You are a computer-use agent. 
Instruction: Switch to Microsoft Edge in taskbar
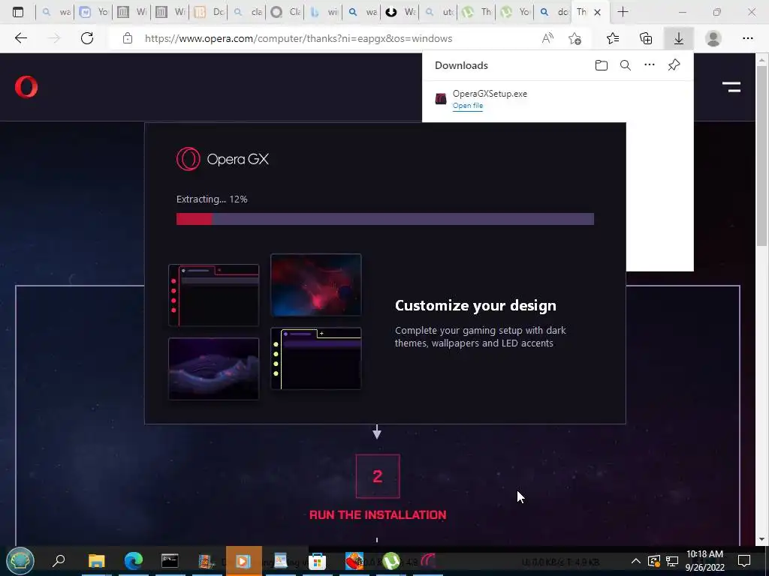pyautogui.click(x=134, y=561)
